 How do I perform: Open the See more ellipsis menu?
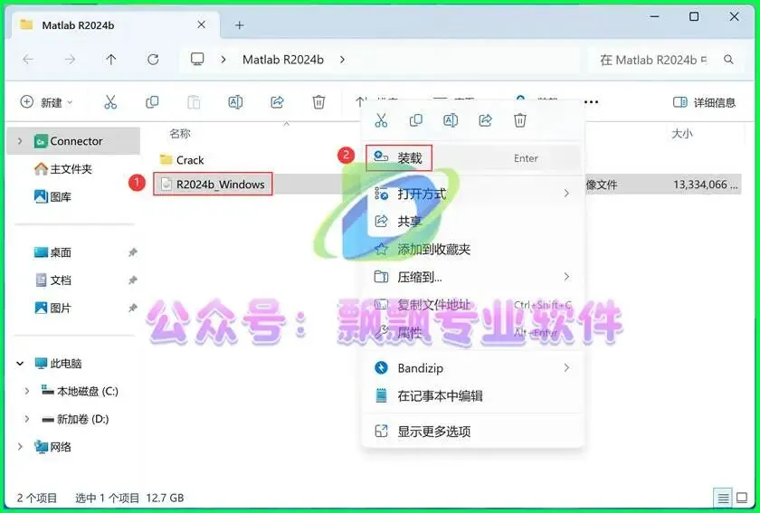(591, 102)
